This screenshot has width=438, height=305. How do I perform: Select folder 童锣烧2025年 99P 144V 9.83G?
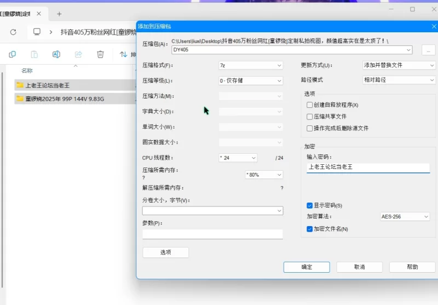[x=76, y=99]
